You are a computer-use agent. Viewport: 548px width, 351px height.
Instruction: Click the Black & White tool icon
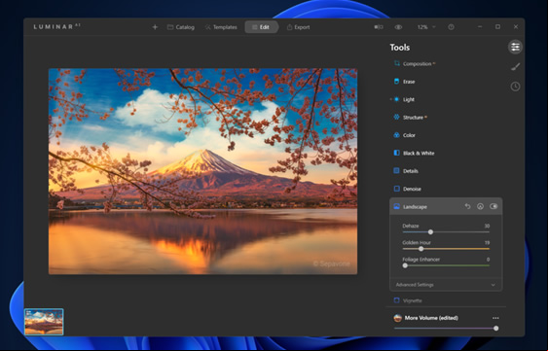397,153
